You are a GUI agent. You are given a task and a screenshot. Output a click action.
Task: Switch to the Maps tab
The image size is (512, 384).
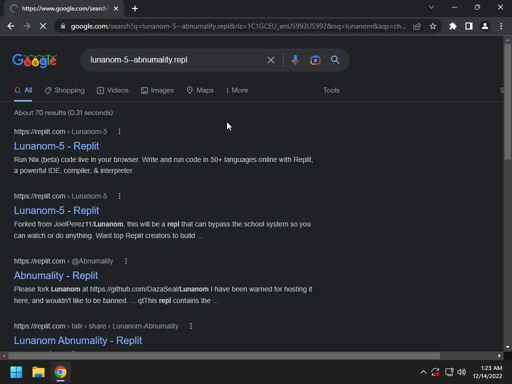pyautogui.click(x=200, y=90)
